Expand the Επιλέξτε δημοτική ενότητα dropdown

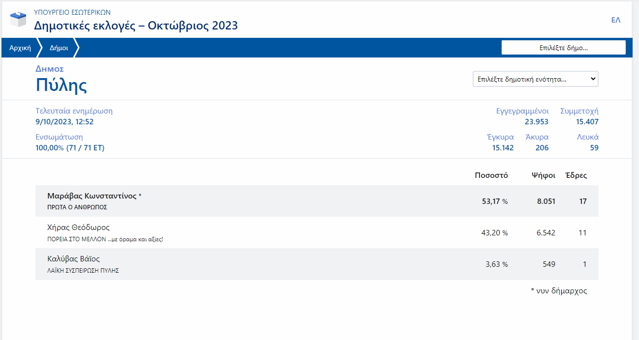point(535,79)
